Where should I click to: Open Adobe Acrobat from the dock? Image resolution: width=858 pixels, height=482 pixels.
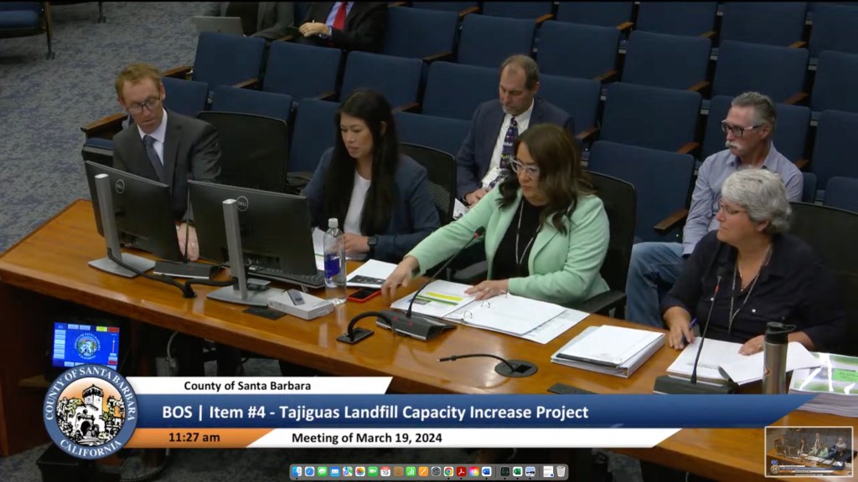461,472
